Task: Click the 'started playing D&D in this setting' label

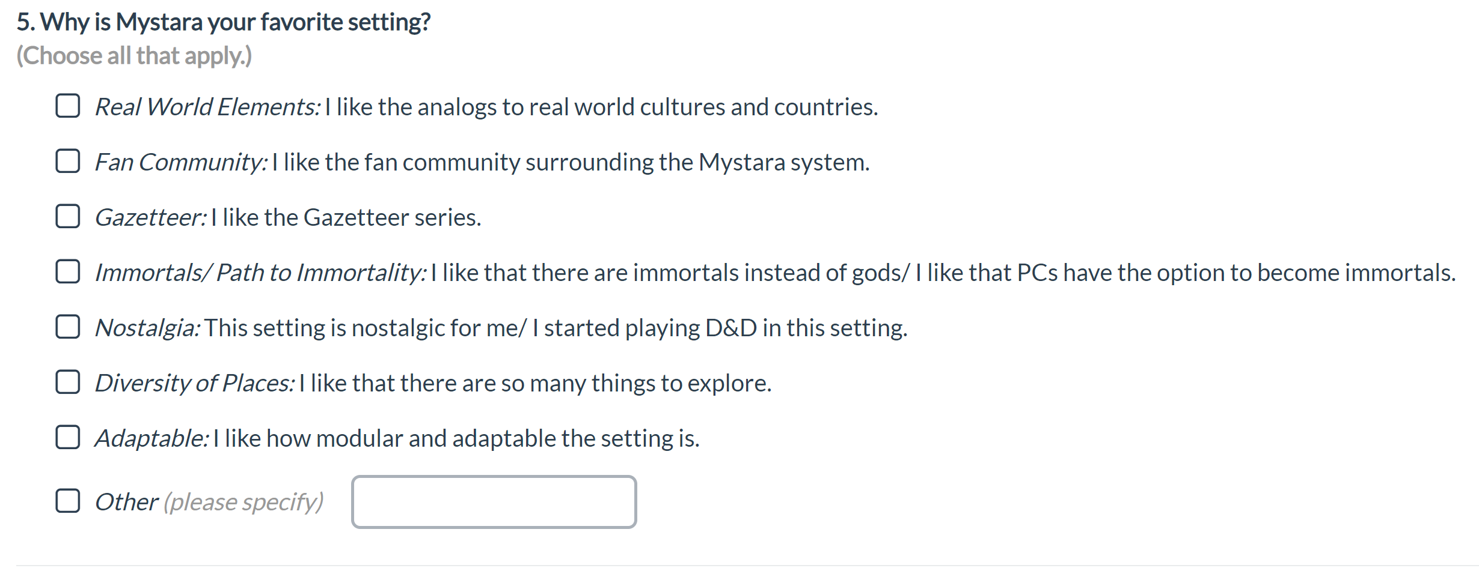Action: pos(726,328)
